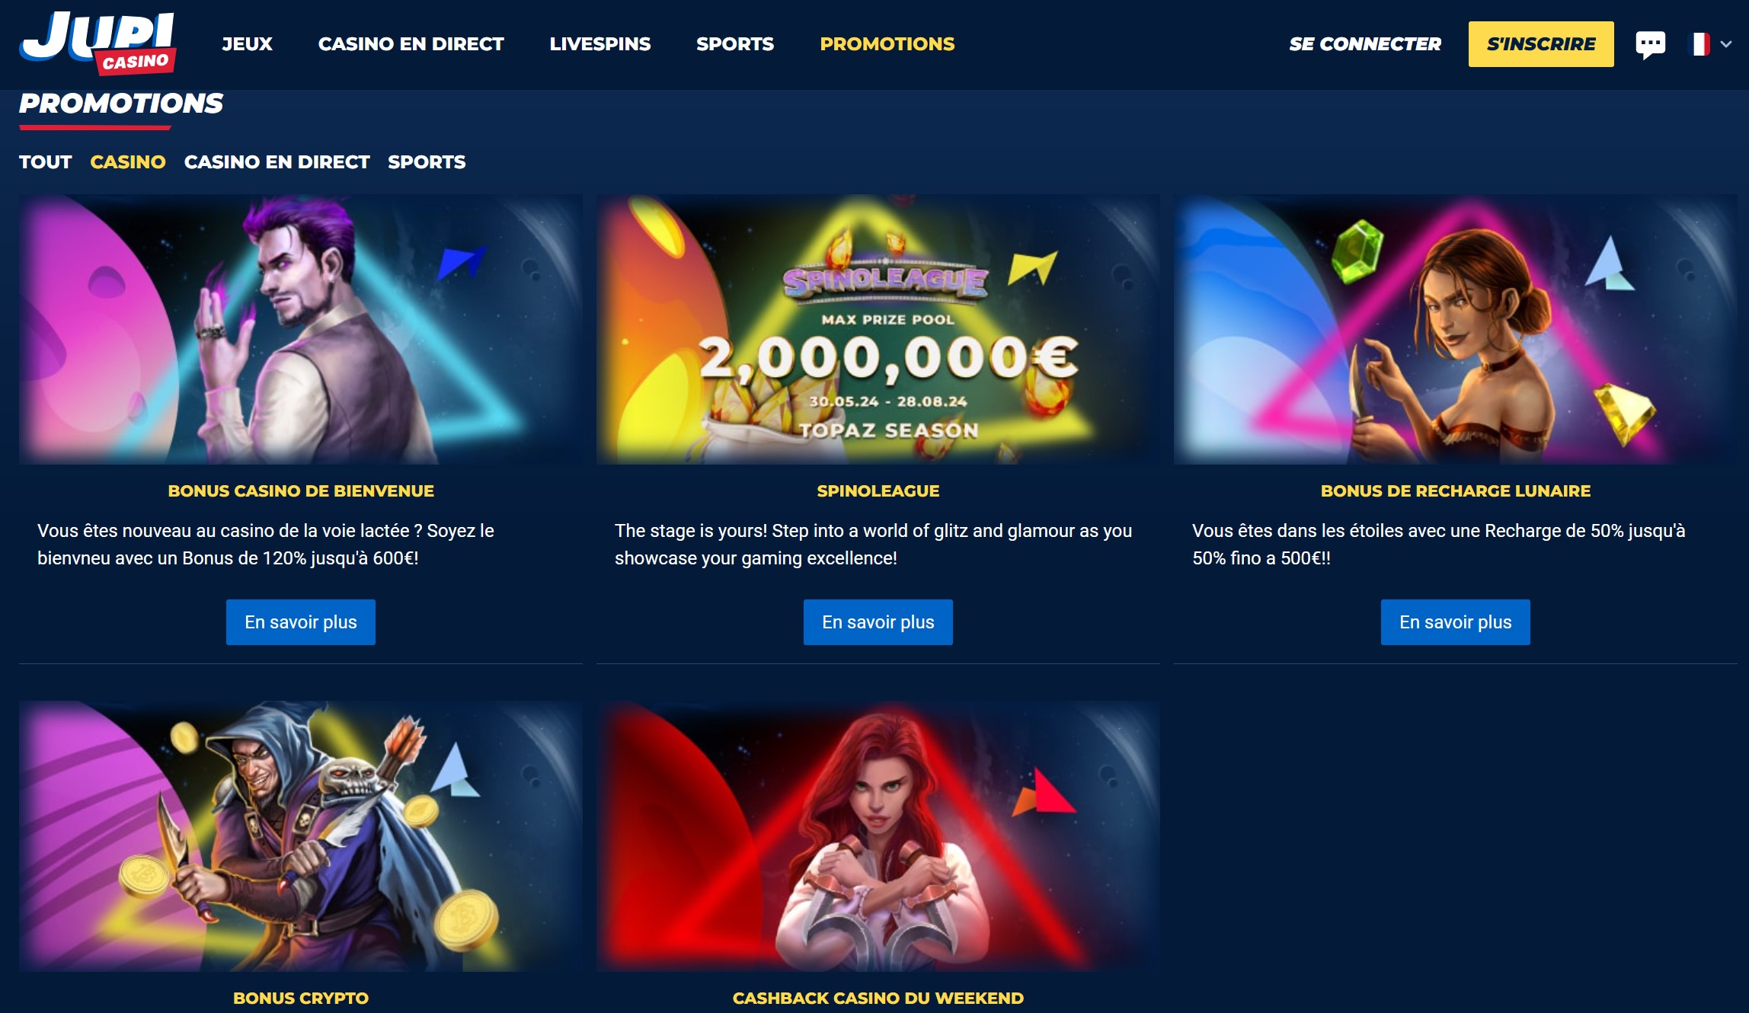Click the Jupi Casino logo
This screenshot has height=1013, width=1749.
pos(98,43)
